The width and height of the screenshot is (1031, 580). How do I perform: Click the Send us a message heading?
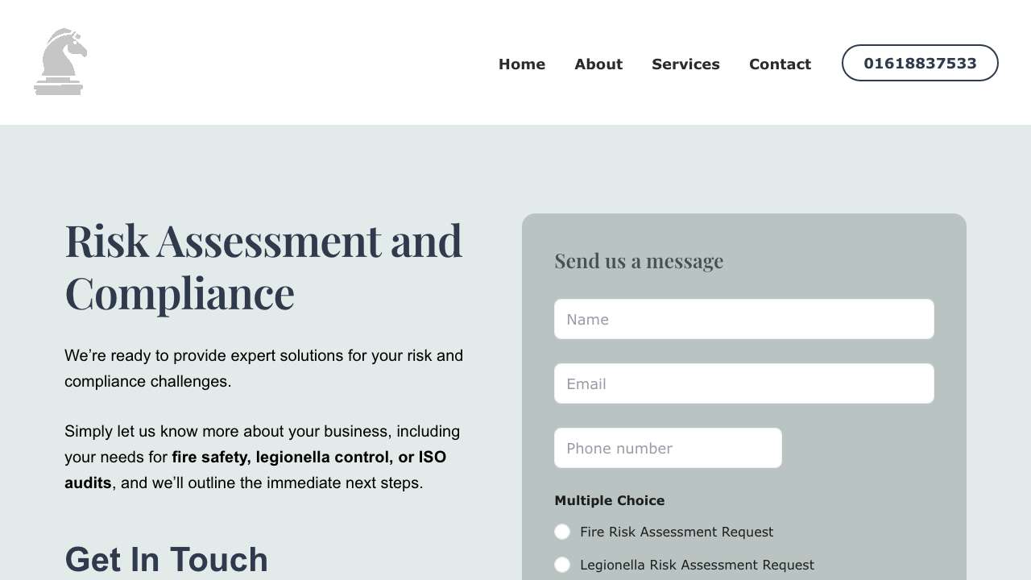tap(639, 260)
